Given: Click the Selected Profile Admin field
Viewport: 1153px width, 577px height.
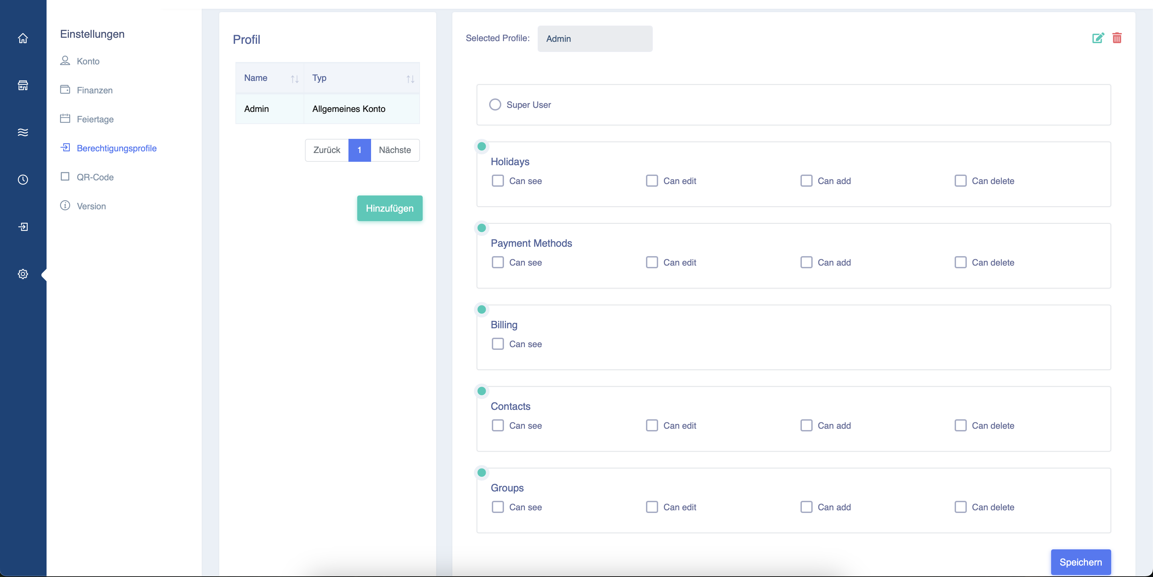Looking at the screenshot, I should tap(595, 38).
